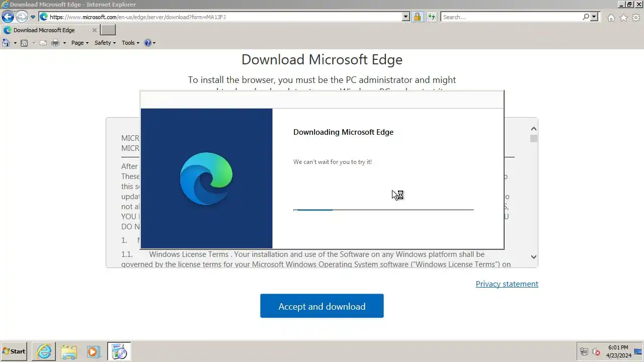Click the Forward navigation arrow

[22, 17]
